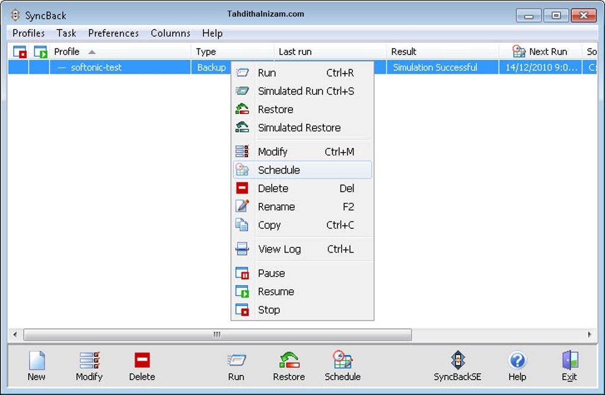Click the SyncBack app icon in title bar

click(x=15, y=15)
